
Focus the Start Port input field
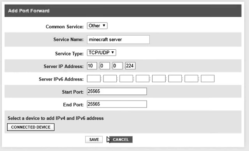coord(117,92)
